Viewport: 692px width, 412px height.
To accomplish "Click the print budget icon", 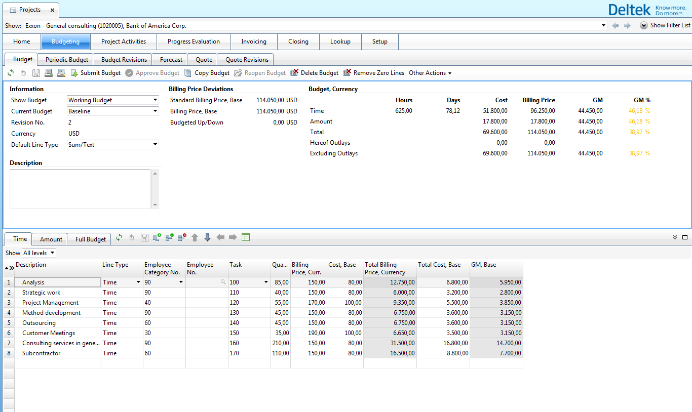I will 49,73.
